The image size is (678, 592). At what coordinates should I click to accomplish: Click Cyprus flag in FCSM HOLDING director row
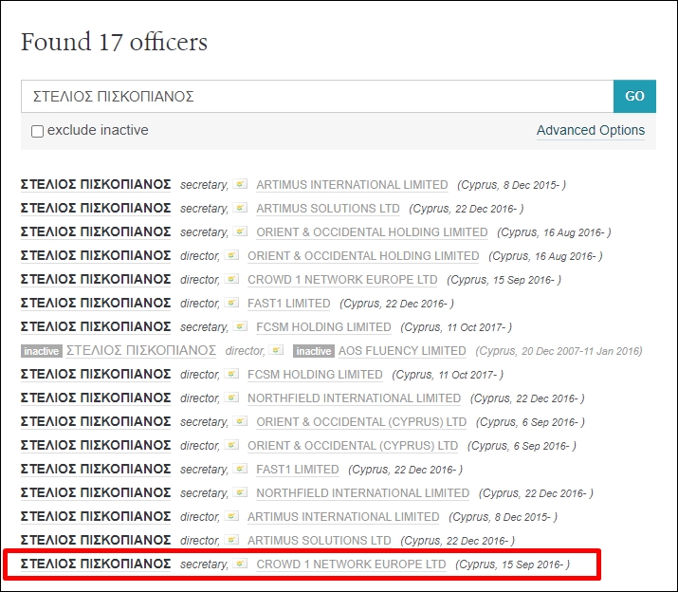pos(231,374)
